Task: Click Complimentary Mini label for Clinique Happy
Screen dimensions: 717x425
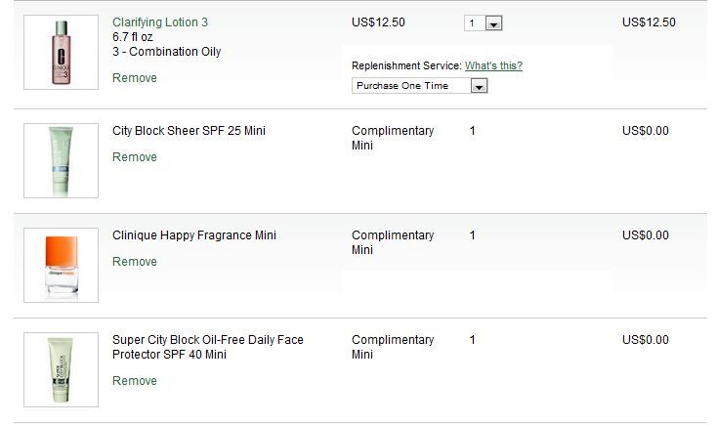Action: [x=393, y=242]
